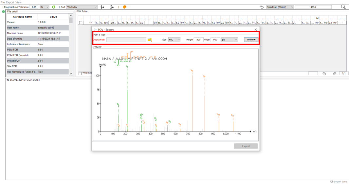Screen dimensions: 349x184
Task: Go to previous page arrow icon
Action: click(x=324, y=73)
